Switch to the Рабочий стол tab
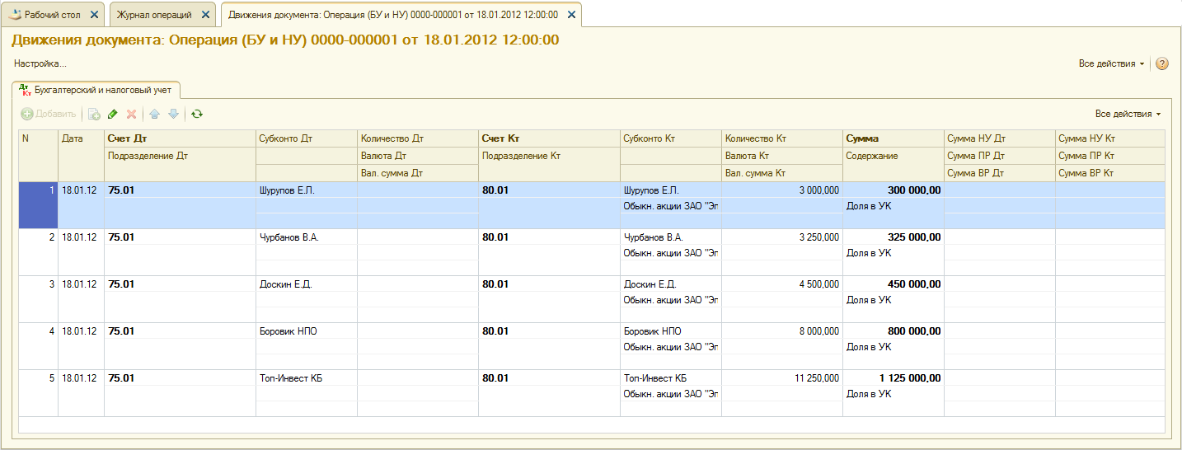Viewport: 1182px width, 450px height. pos(54,15)
